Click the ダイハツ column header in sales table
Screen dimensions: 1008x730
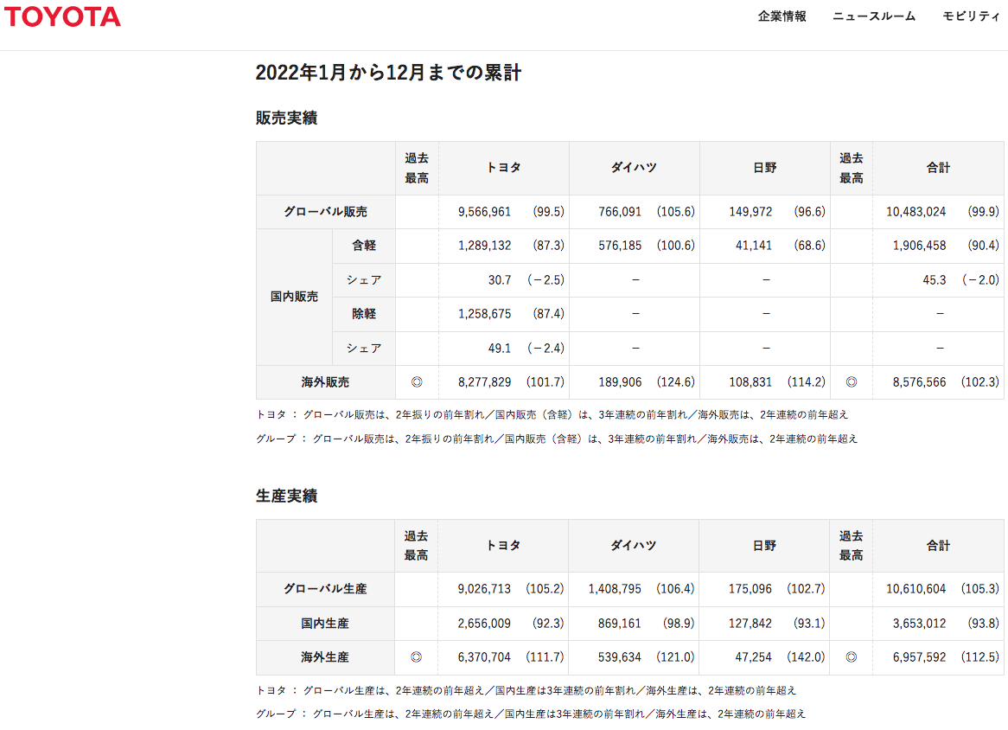tap(634, 168)
